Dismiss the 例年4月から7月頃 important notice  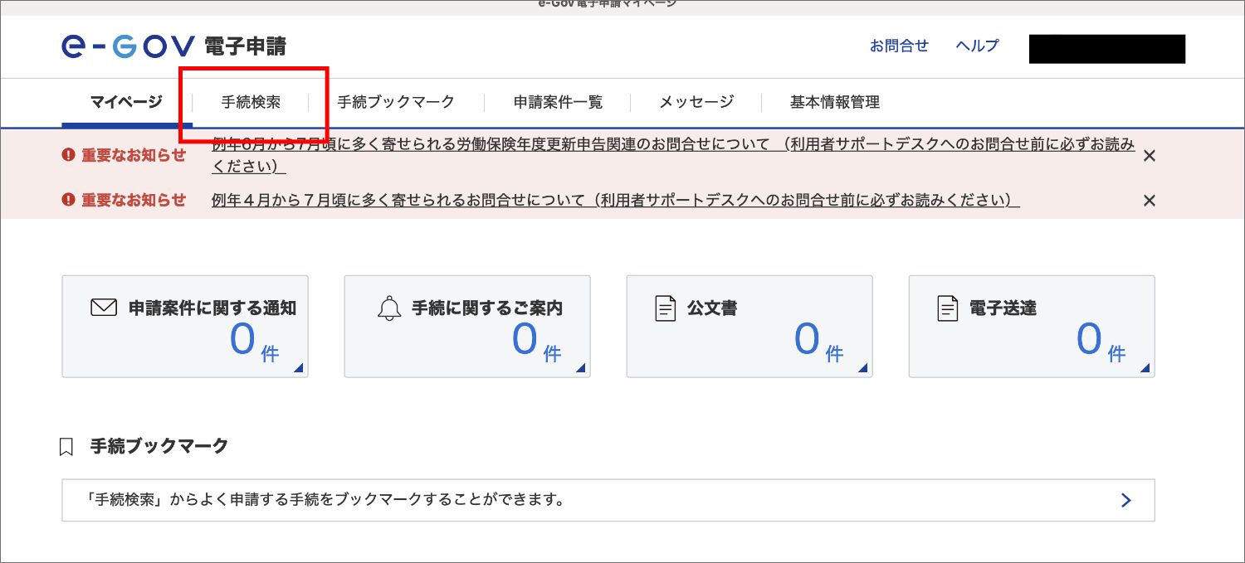click(x=1150, y=200)
